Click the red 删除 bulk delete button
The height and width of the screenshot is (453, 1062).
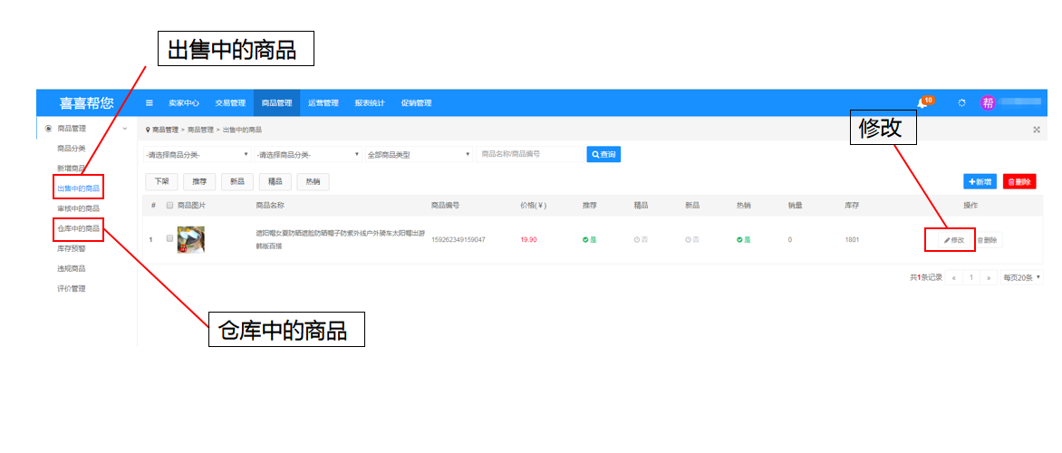[x=1019, y=182]
